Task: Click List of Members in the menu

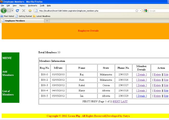Action: (x=8, y=93)
